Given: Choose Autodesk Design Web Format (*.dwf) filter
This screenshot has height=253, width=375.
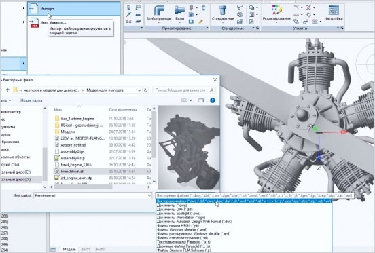Looking at the screenshot, I should coord(194,222).
